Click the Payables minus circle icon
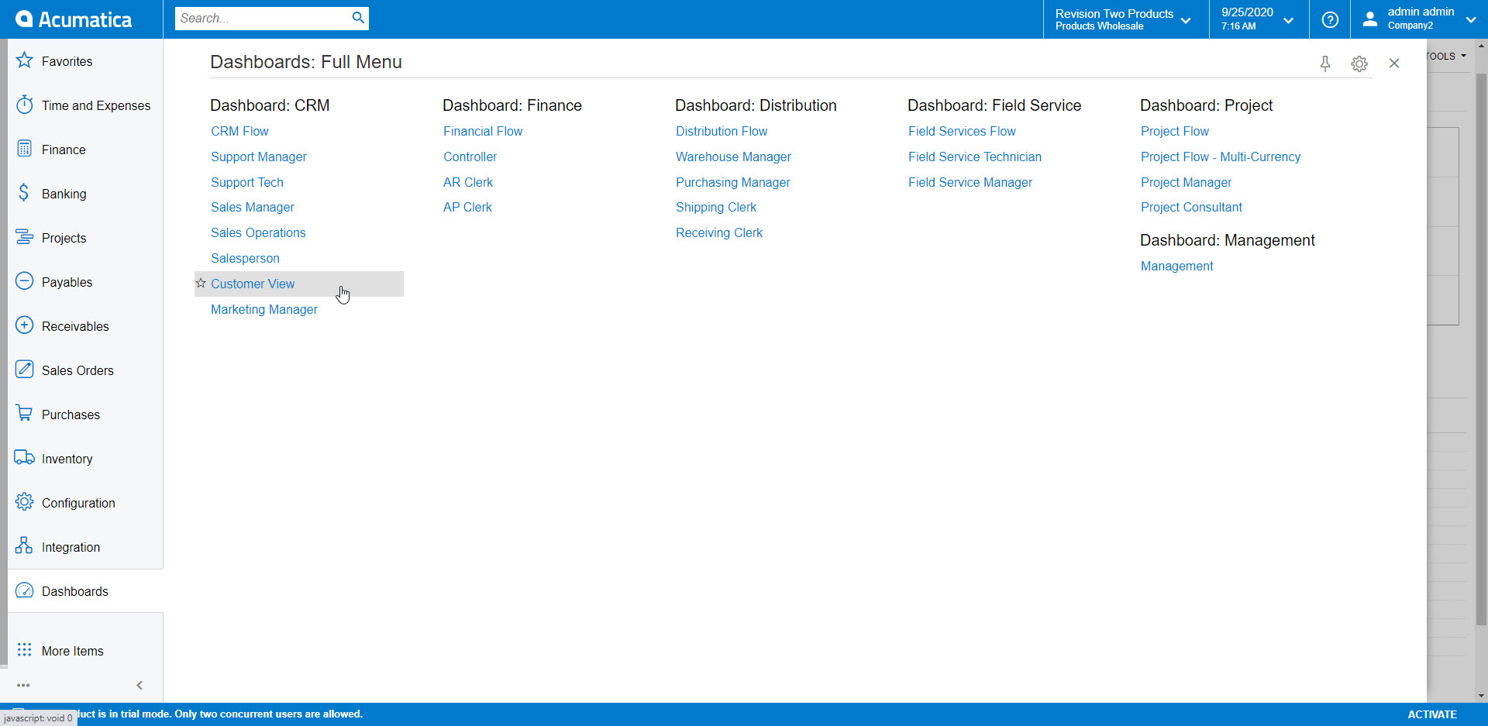The image size is (1488, 726). pos(25,281)
